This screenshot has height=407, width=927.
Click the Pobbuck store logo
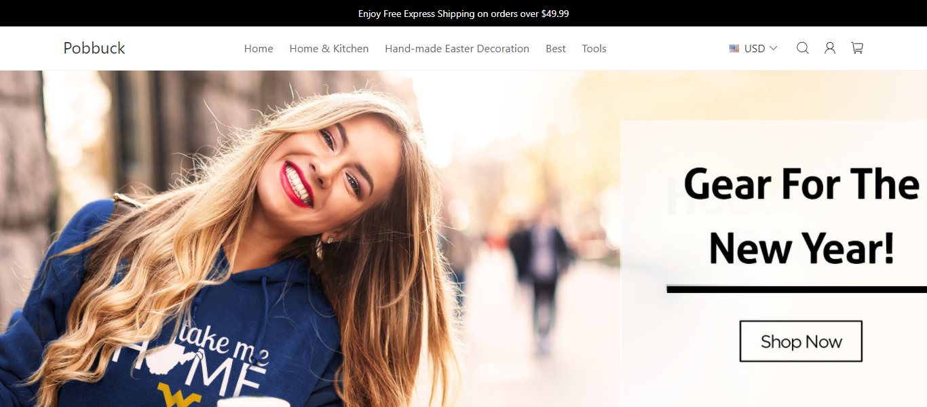(94, 48)
